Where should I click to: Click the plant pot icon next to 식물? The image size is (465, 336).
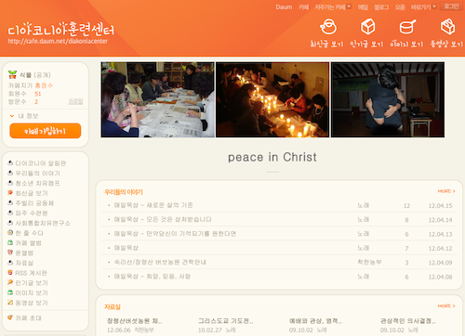click(x=12, y=74)
